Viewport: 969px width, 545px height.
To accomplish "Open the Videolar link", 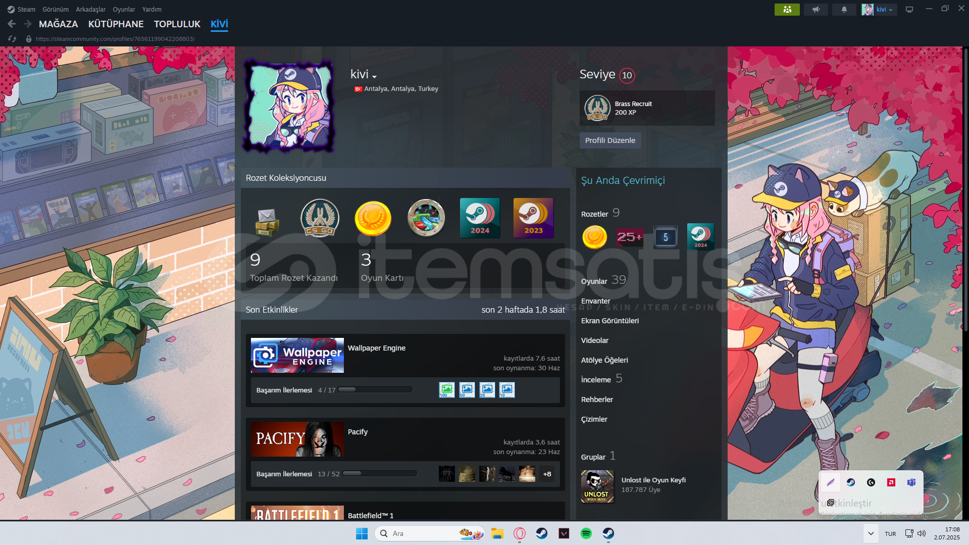I will 595,340.
